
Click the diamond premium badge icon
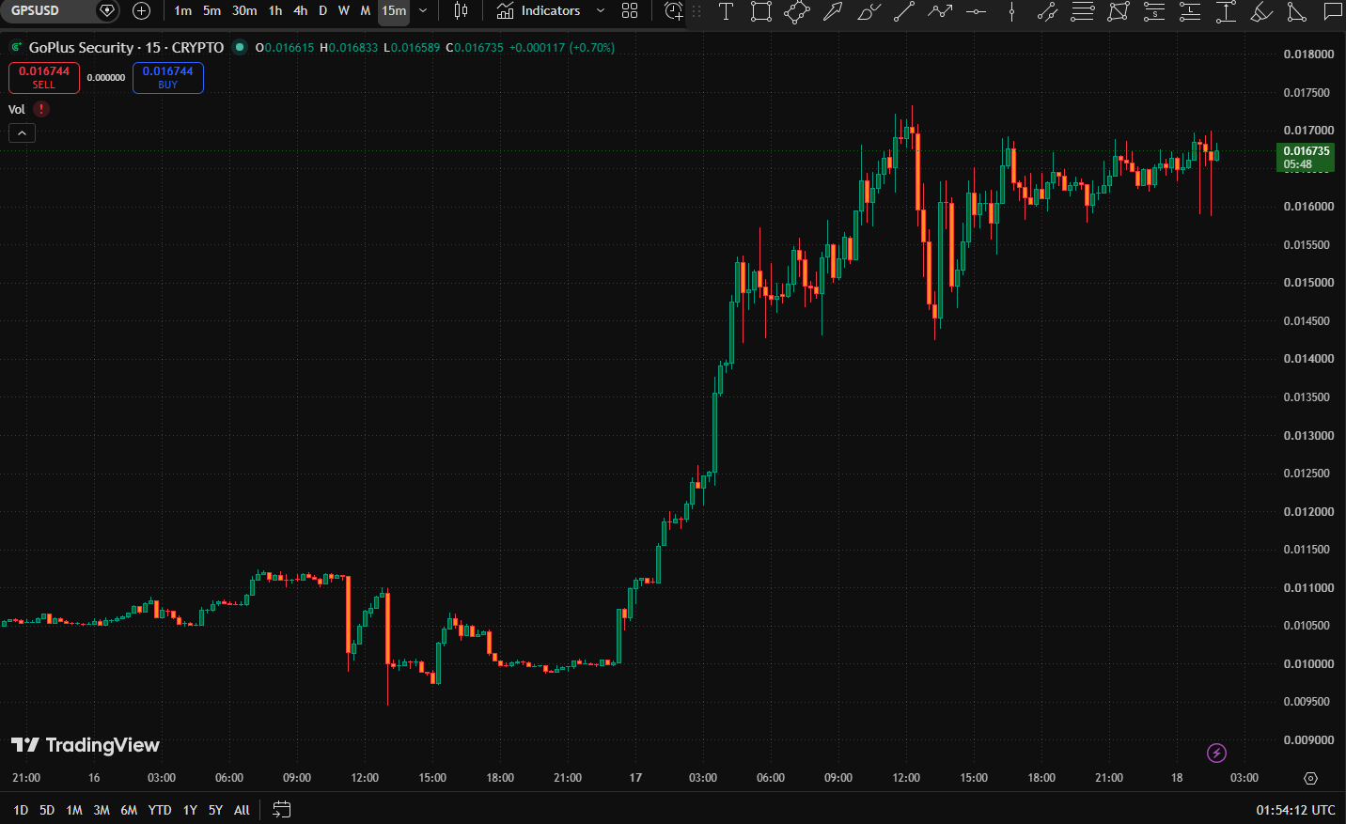[107, 11]
